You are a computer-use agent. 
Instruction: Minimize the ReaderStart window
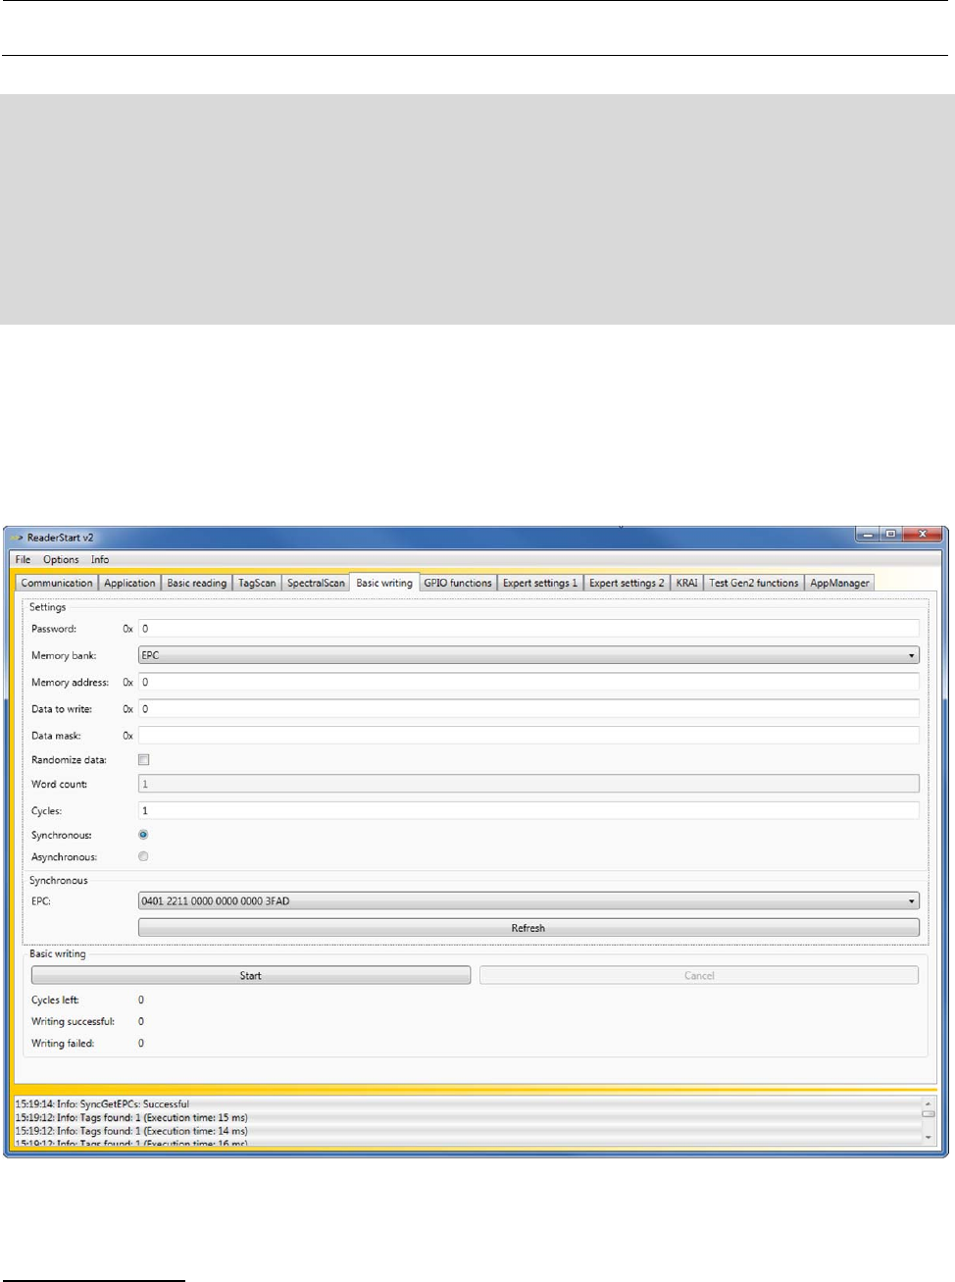tap(869, 535)
